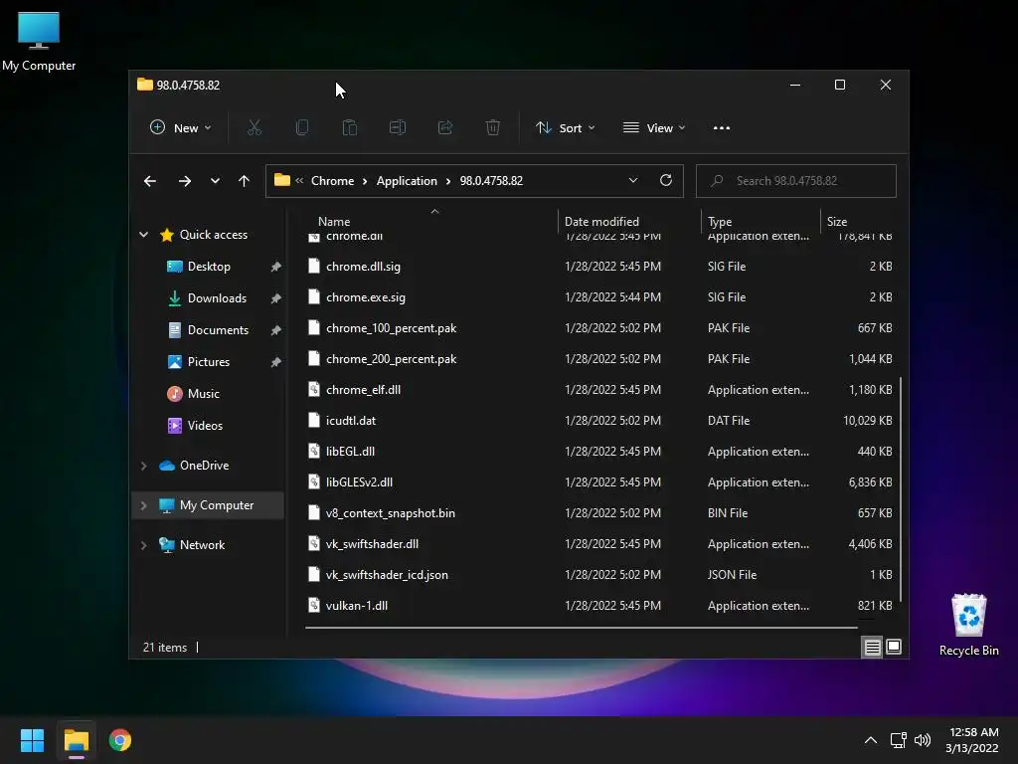Open the See more three-dots menu

click(x=722, y=128)
